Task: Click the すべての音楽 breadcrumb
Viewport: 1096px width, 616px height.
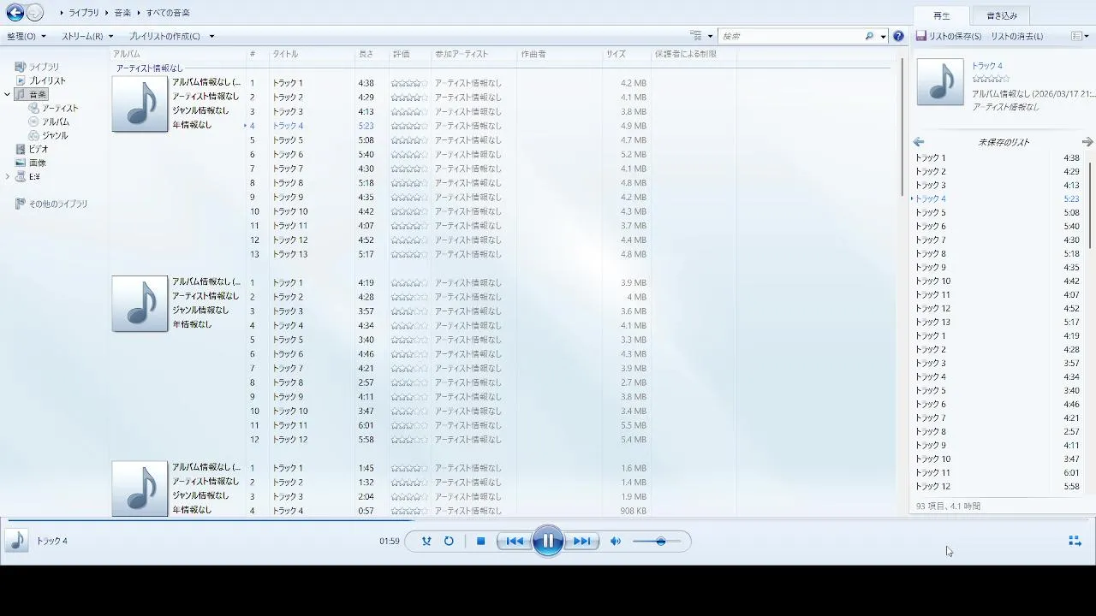Action: [x=168, y=13]
